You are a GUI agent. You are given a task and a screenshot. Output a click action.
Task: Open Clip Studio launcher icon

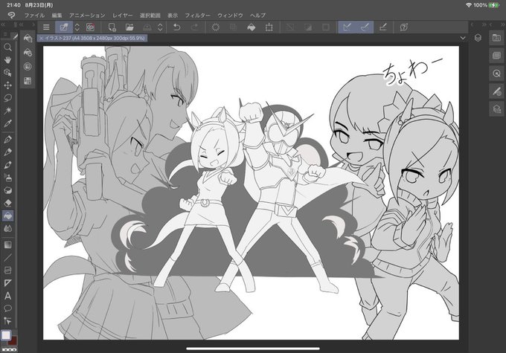[90, 27]
